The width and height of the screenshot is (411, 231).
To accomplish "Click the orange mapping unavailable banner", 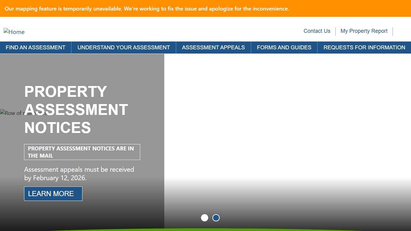I will [205, 8].
